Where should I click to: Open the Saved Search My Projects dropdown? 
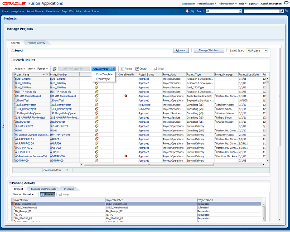[x=257, y=50]
